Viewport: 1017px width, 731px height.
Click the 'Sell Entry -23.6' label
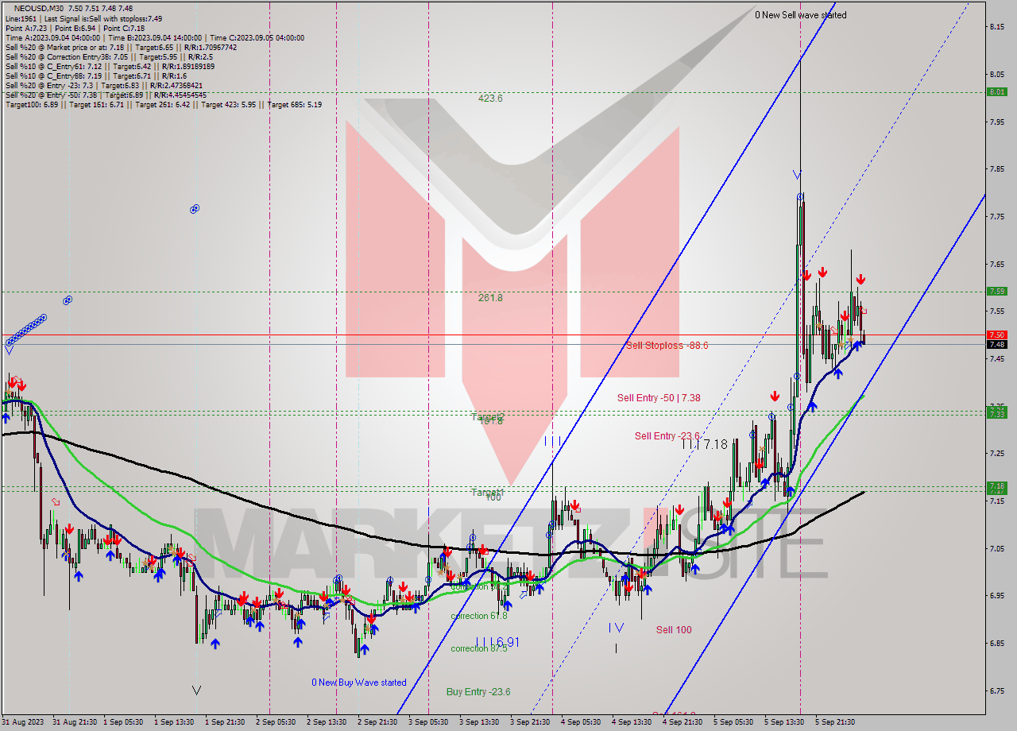(x=667, y=436)
